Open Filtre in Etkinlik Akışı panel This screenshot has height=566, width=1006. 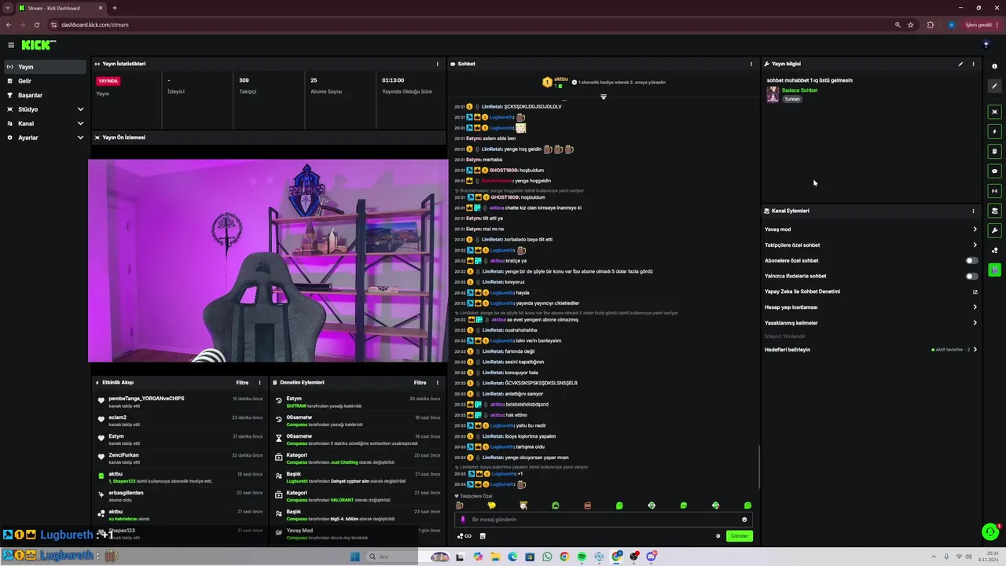click(x=242, y=383)
